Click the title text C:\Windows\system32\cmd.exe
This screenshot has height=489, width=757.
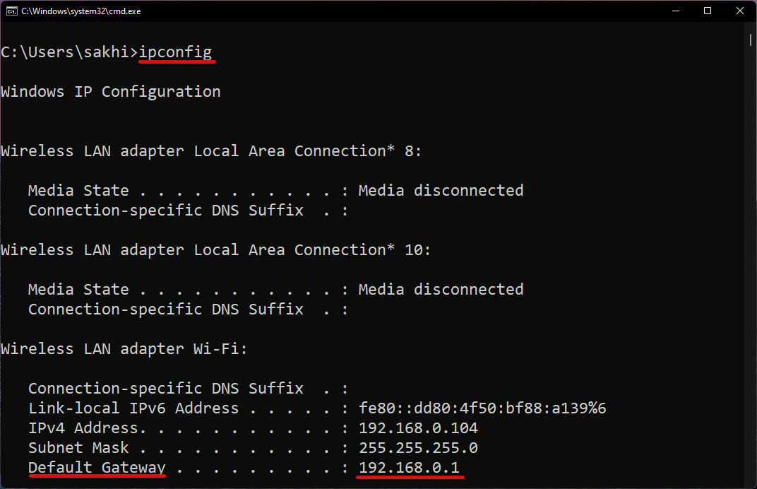(81, 11)
